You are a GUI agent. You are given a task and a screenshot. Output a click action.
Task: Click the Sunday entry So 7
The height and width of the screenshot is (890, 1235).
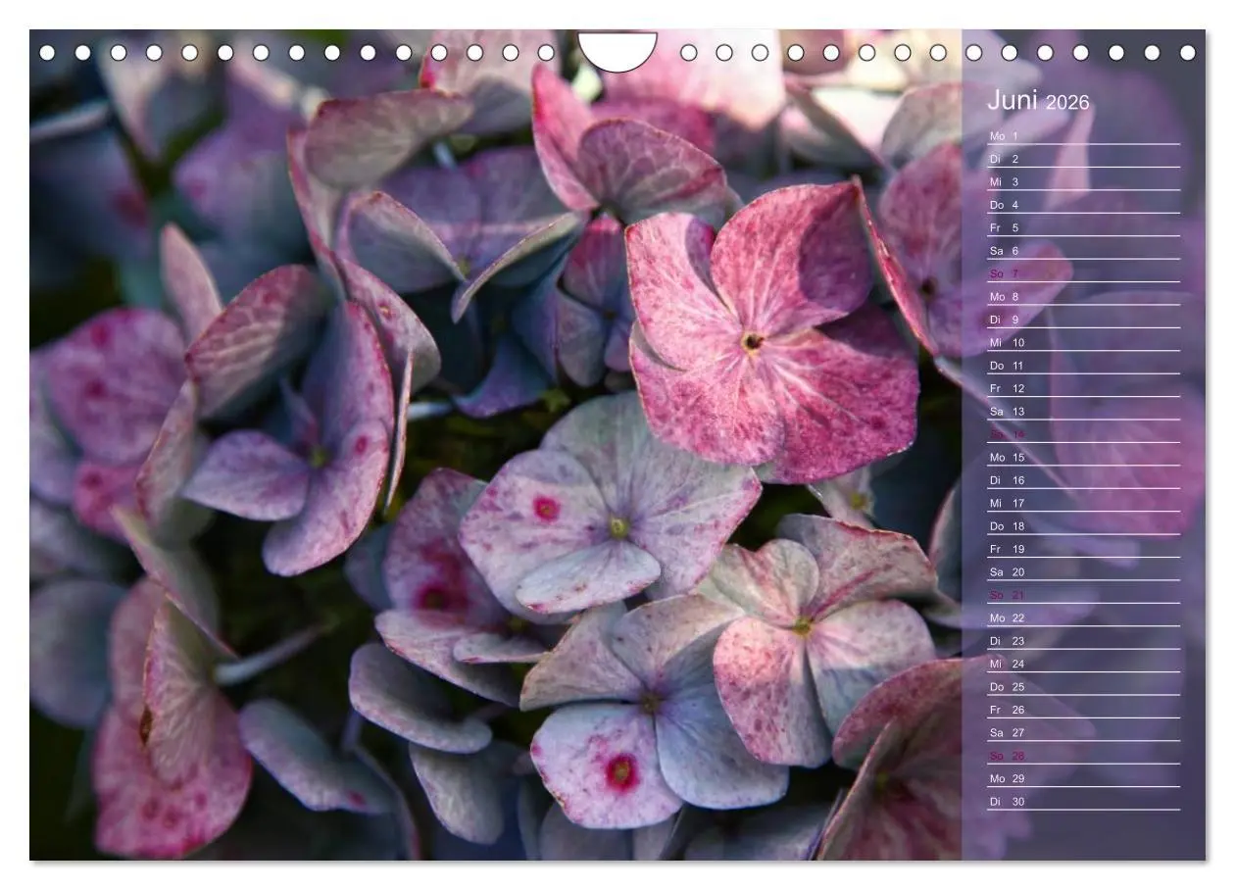coord(1002,272)
